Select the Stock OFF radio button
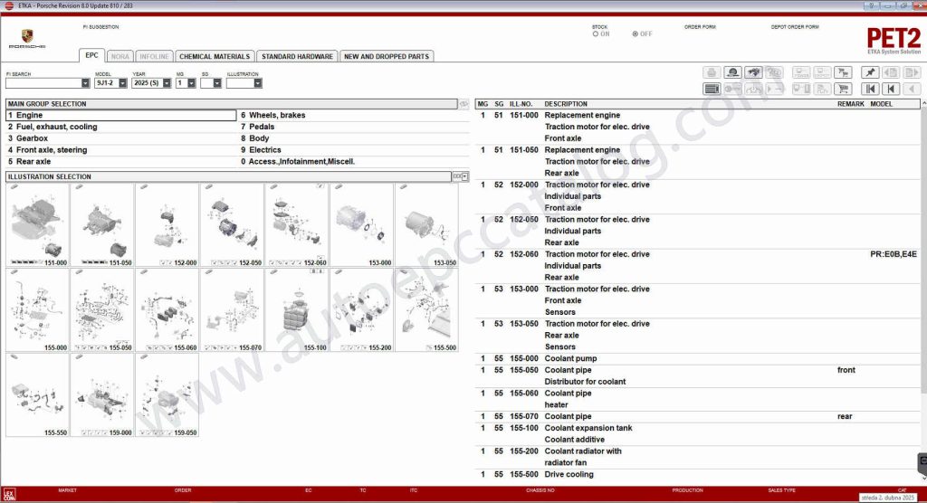Image resolution: width=927 pixels, height=503 pixels. tap(636, 34)
